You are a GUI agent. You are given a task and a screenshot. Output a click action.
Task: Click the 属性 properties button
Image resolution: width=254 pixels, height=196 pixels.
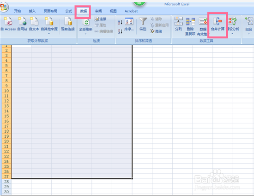click(x=100, y=25)
